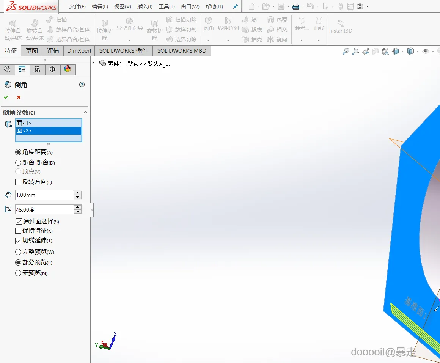Image resolution: width=440 pixels, height=363 pixels.
Task: Select the 完整预览 radio option
Action: pyautogui.click(x=18, y=252)
